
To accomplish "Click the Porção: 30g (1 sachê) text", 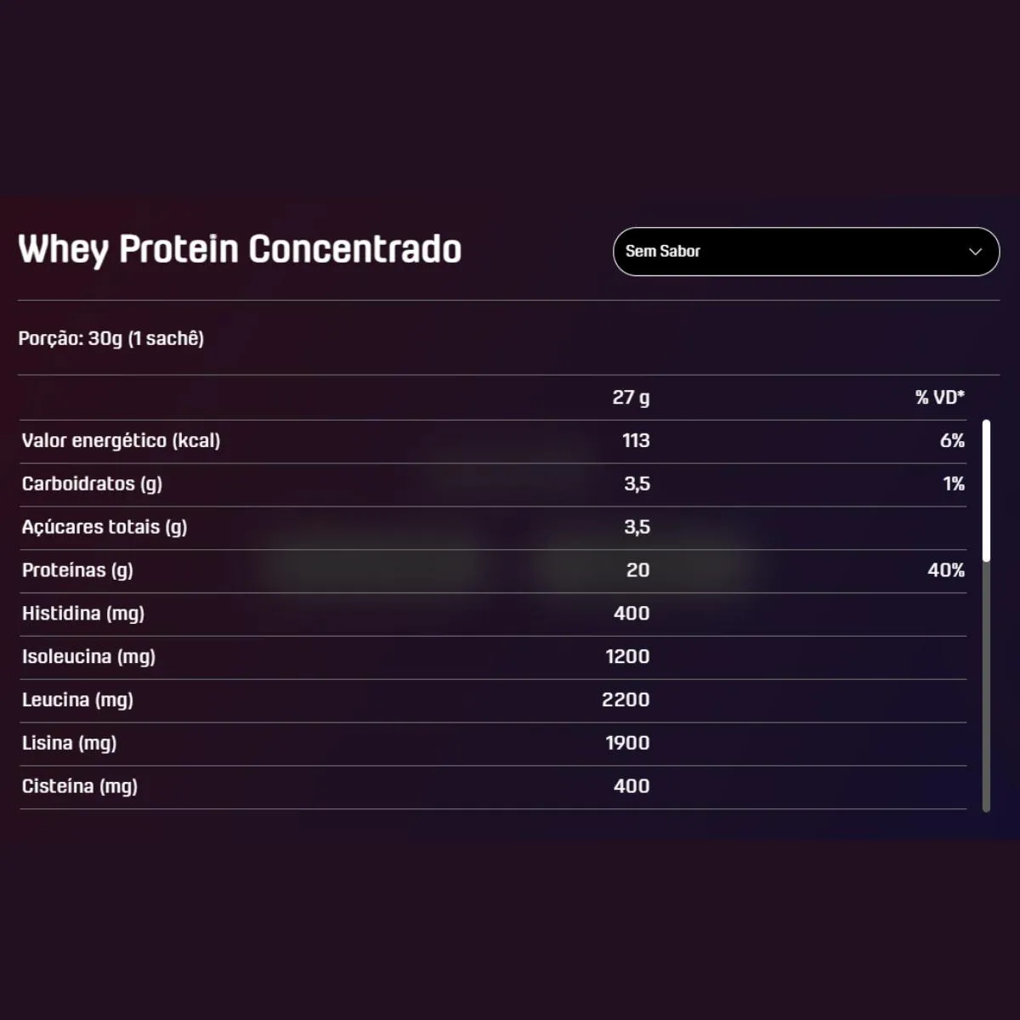I will (111, 338).
